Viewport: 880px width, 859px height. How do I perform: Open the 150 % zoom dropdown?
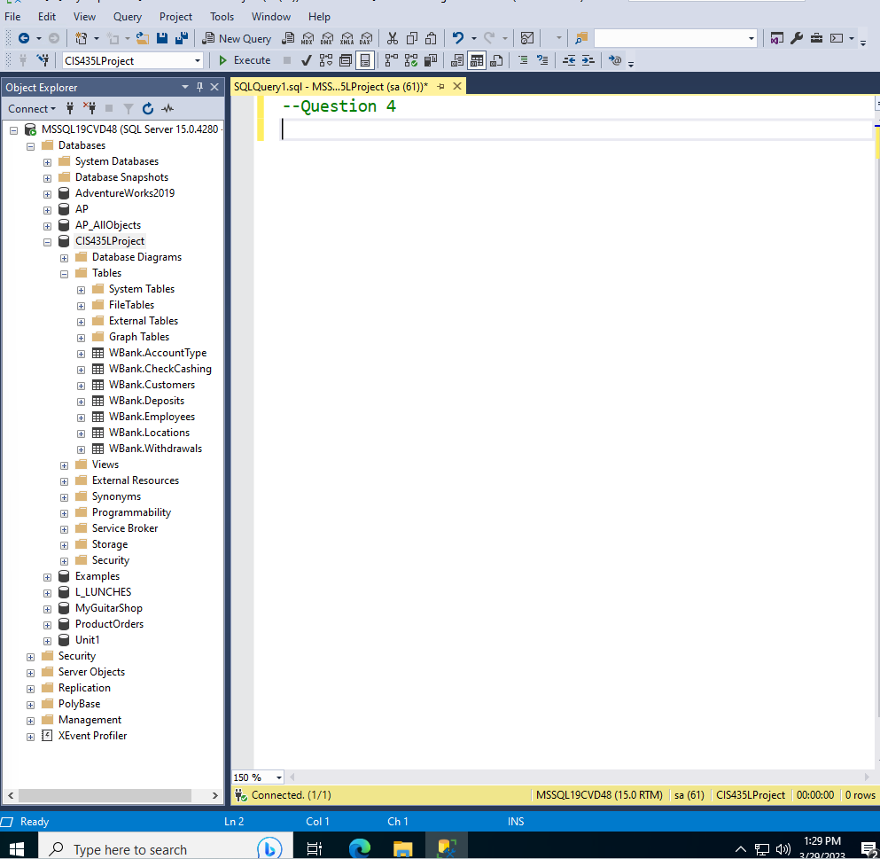(279, 777)
